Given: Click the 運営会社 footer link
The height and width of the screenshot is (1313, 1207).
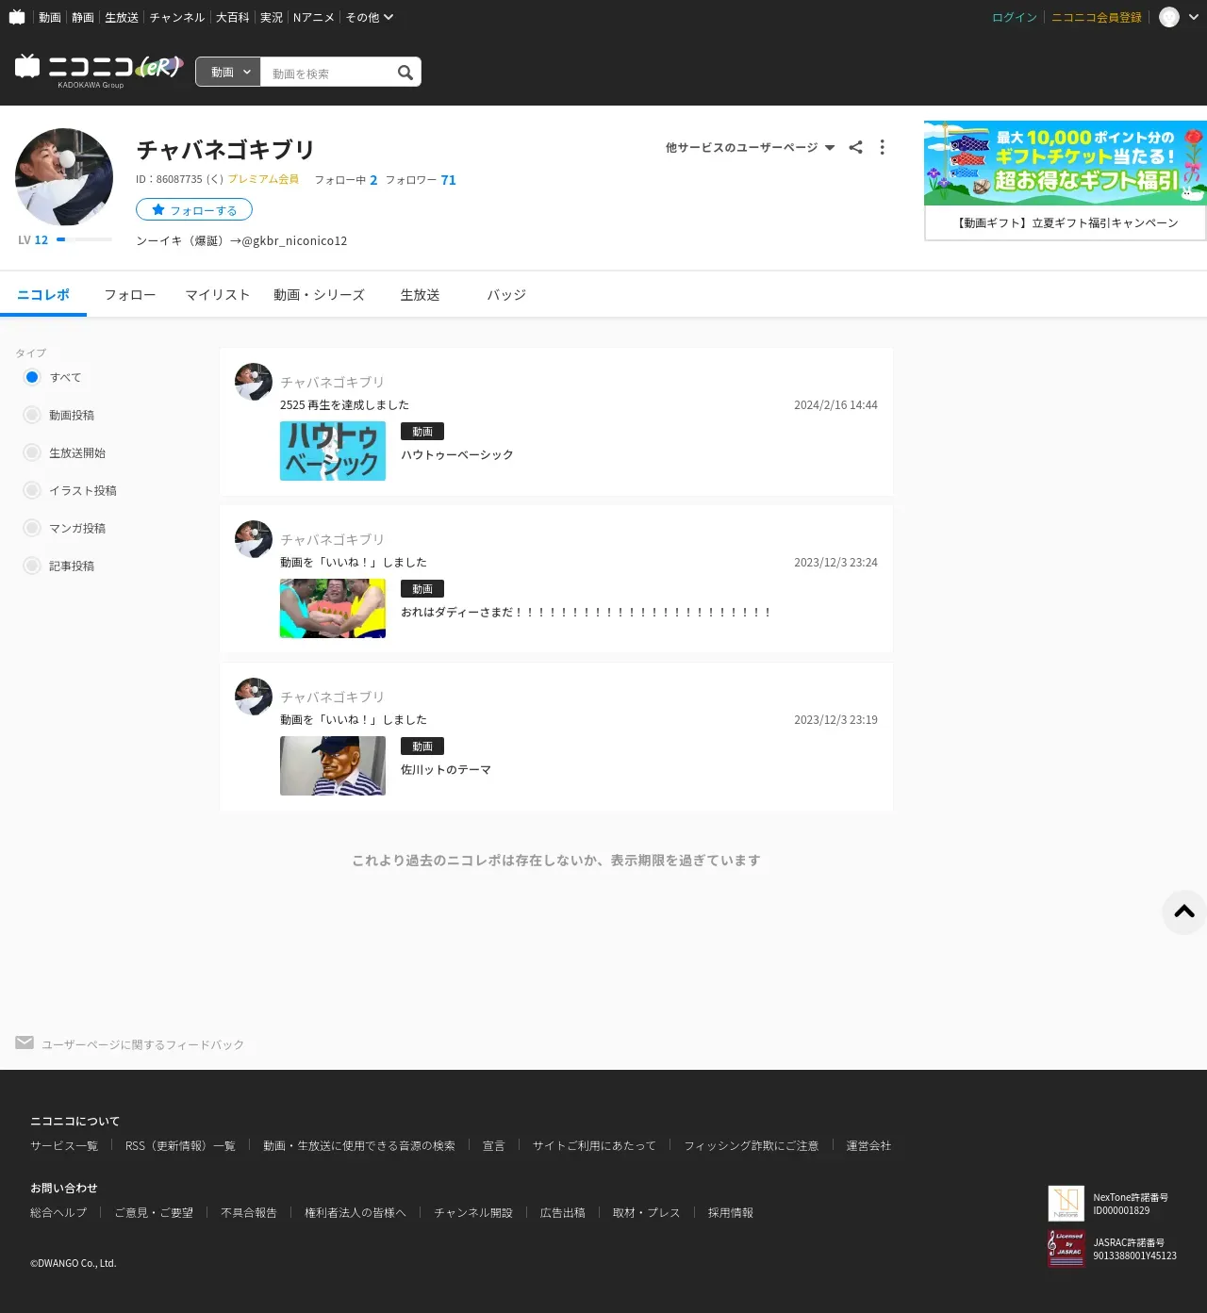Looking at the screenshot, I should [x=868, y=1145].
